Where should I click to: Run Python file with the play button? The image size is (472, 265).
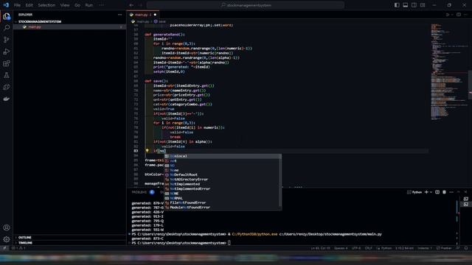click(x=448, y=15)
